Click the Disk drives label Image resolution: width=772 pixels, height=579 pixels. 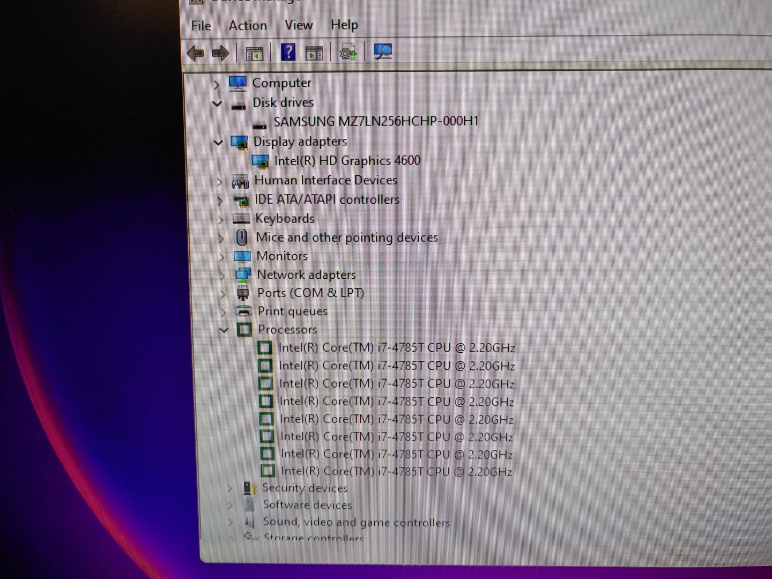(x=283, y=102)
